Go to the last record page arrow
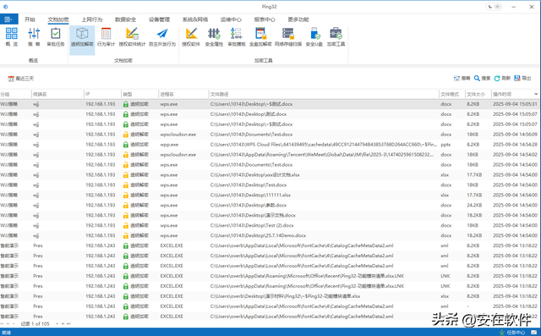Viewport: 541px width, 336px height. pyautogui.click(x=68, y=324)
